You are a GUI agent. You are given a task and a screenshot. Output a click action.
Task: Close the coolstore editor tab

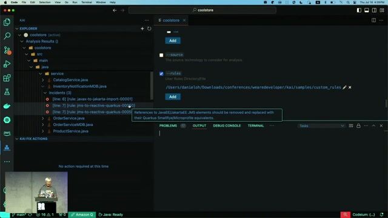(184, 20)
